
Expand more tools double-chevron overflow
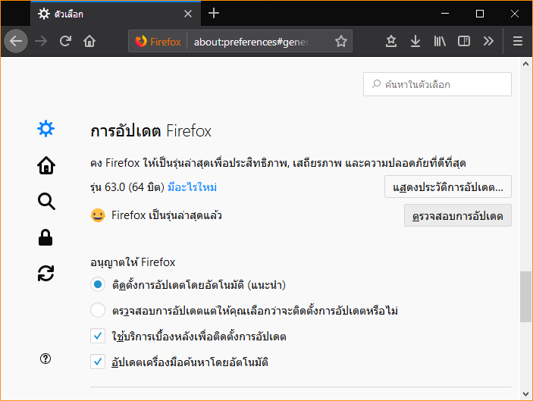[x=488, y=41]
